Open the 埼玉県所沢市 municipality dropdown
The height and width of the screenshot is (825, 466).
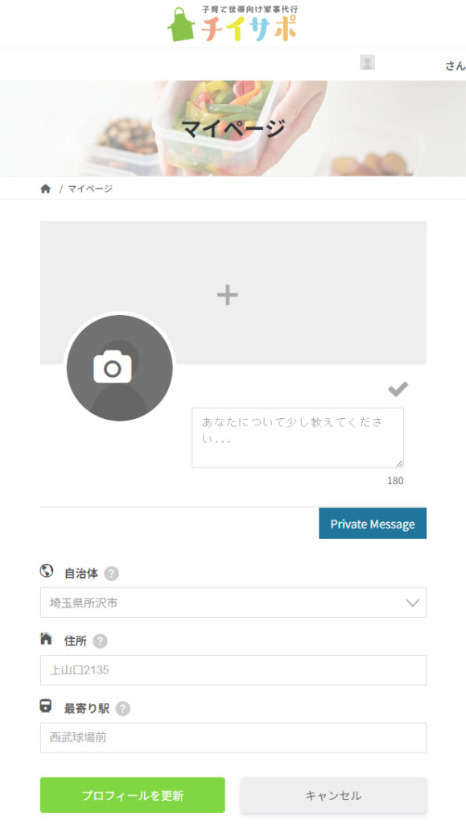coord(233,603)
